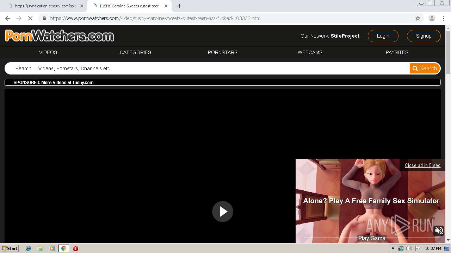Click the browser forward arrow
The width and height of the screenshot is (451, 253).
[19, 18]
